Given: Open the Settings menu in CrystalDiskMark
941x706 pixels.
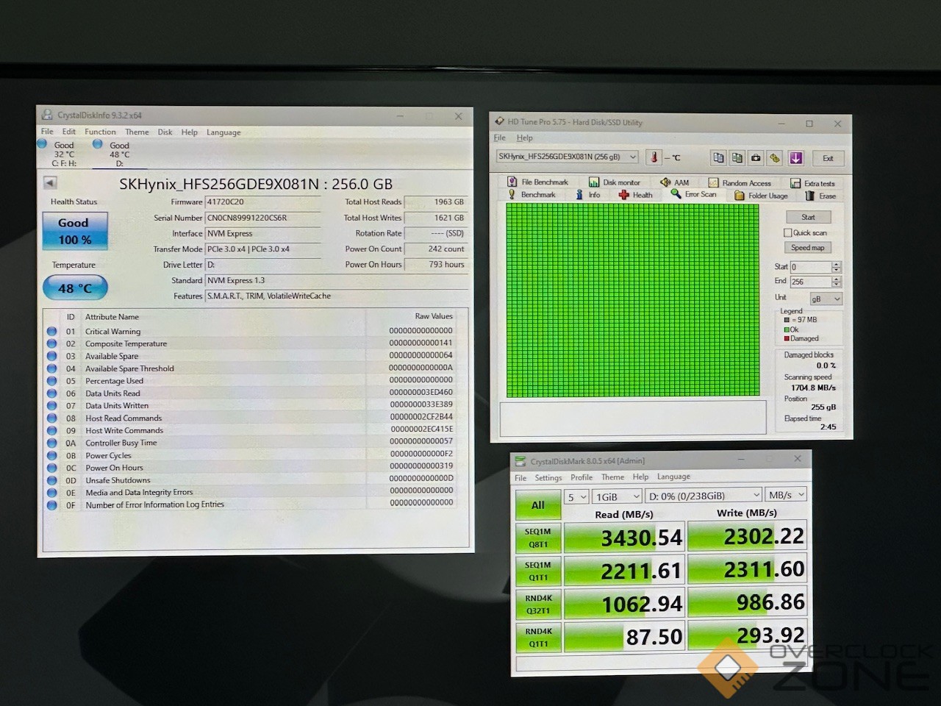Looking at the screenshot, I should point(548,478).
